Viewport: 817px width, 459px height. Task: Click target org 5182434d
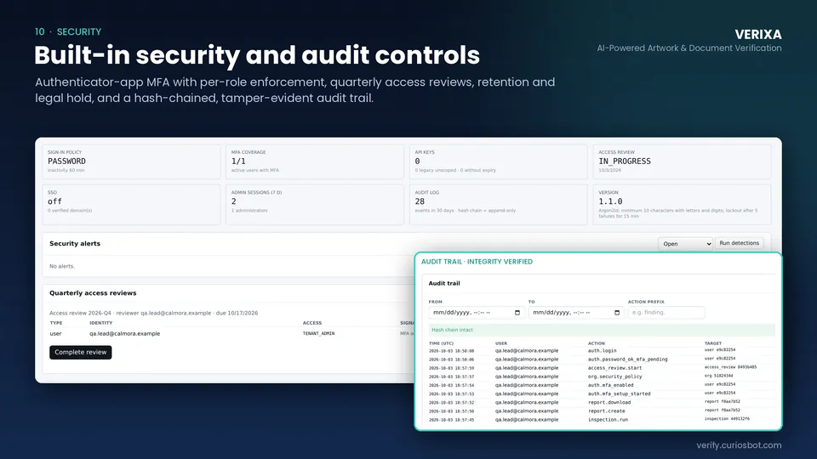(718, 376)
